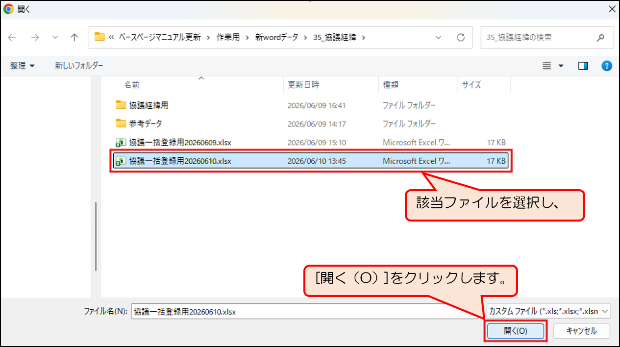
Task: Select 協議一括登録用20260609.xlsx file
Action: point(311,142)
